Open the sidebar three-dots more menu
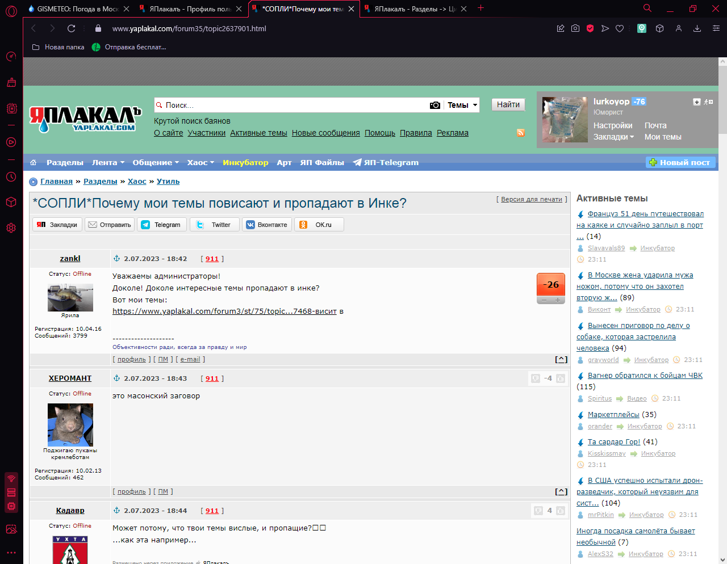727x564 pixels. pyautogui.click(x=11, y=552)
